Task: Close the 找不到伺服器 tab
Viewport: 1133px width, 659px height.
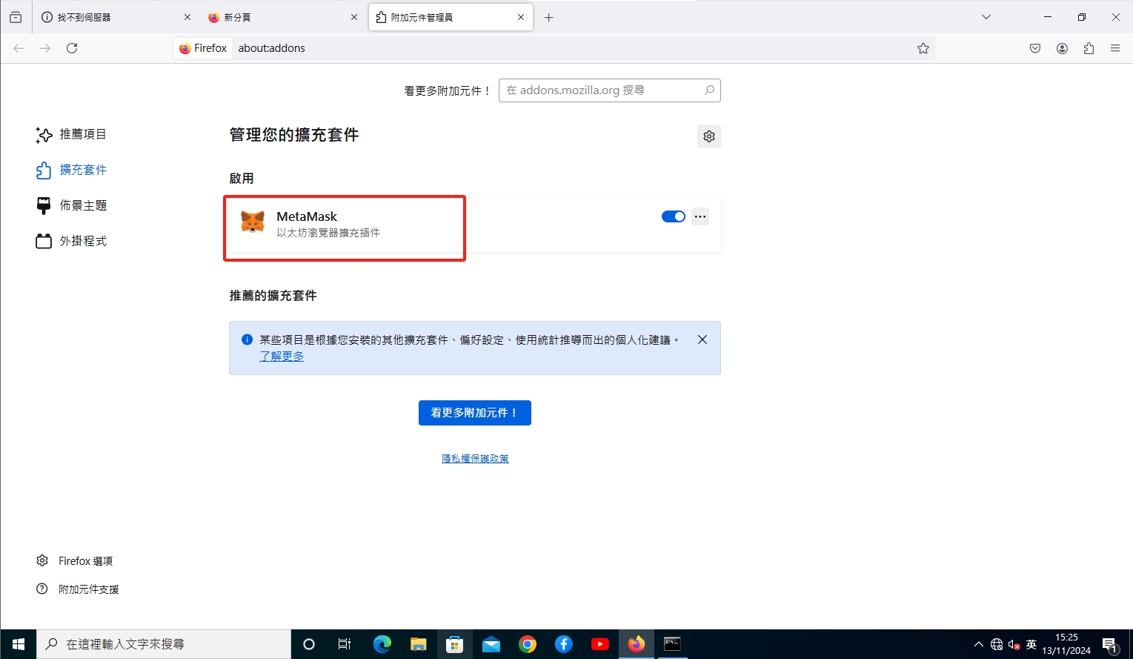Action: tap(187, 17)
